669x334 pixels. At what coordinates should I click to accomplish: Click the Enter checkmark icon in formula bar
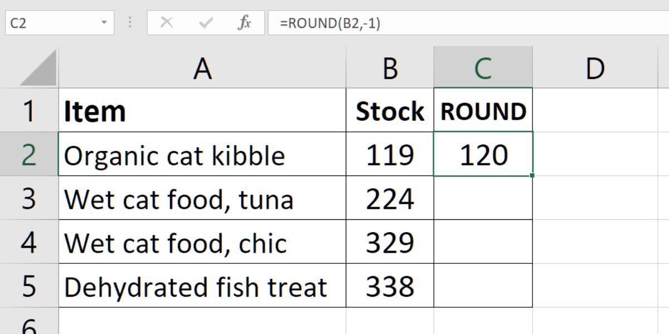pyautogui.click(x=206, y=23)
